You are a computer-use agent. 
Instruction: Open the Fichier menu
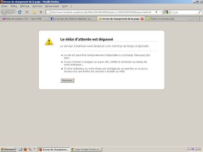click(4, 6)
